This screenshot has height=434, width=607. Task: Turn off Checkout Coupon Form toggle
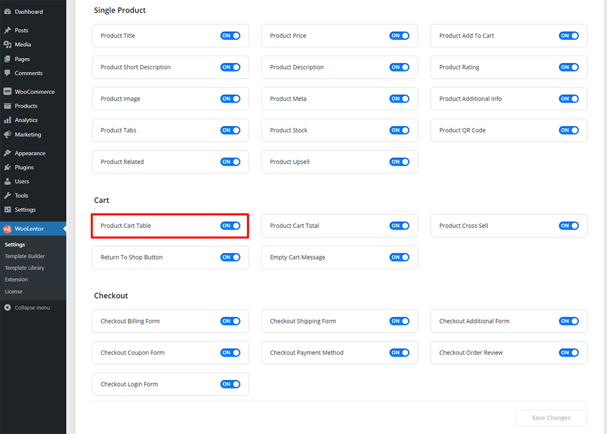230,352
